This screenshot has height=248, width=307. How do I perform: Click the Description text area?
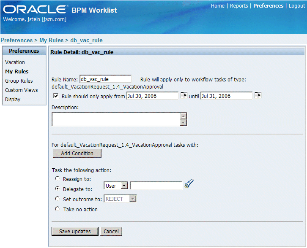tap(119, 119)
